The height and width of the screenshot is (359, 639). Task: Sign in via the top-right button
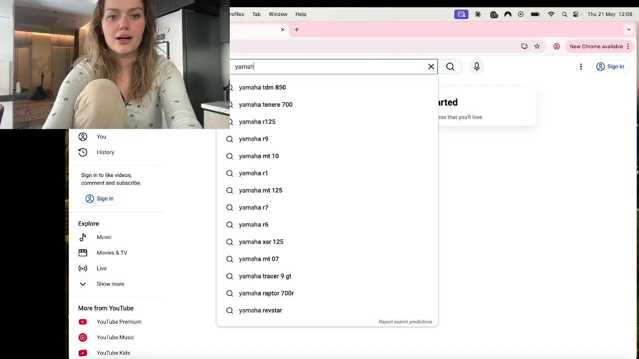click(x=610, y=66)
